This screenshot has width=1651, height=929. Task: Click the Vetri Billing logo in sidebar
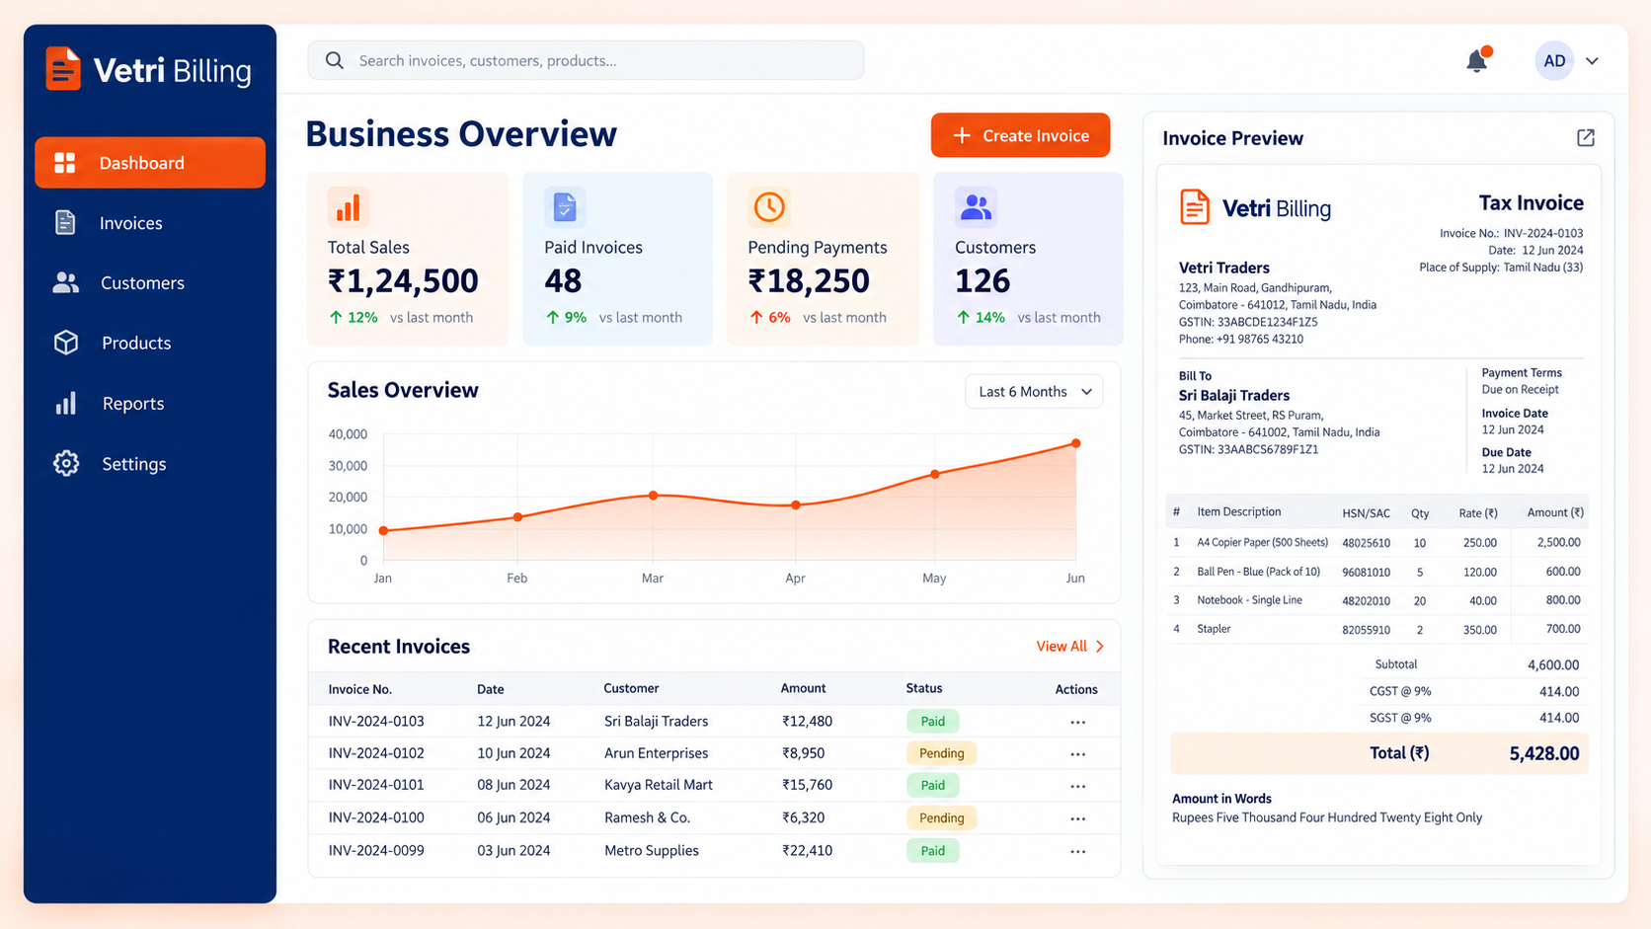click(149, 70)
